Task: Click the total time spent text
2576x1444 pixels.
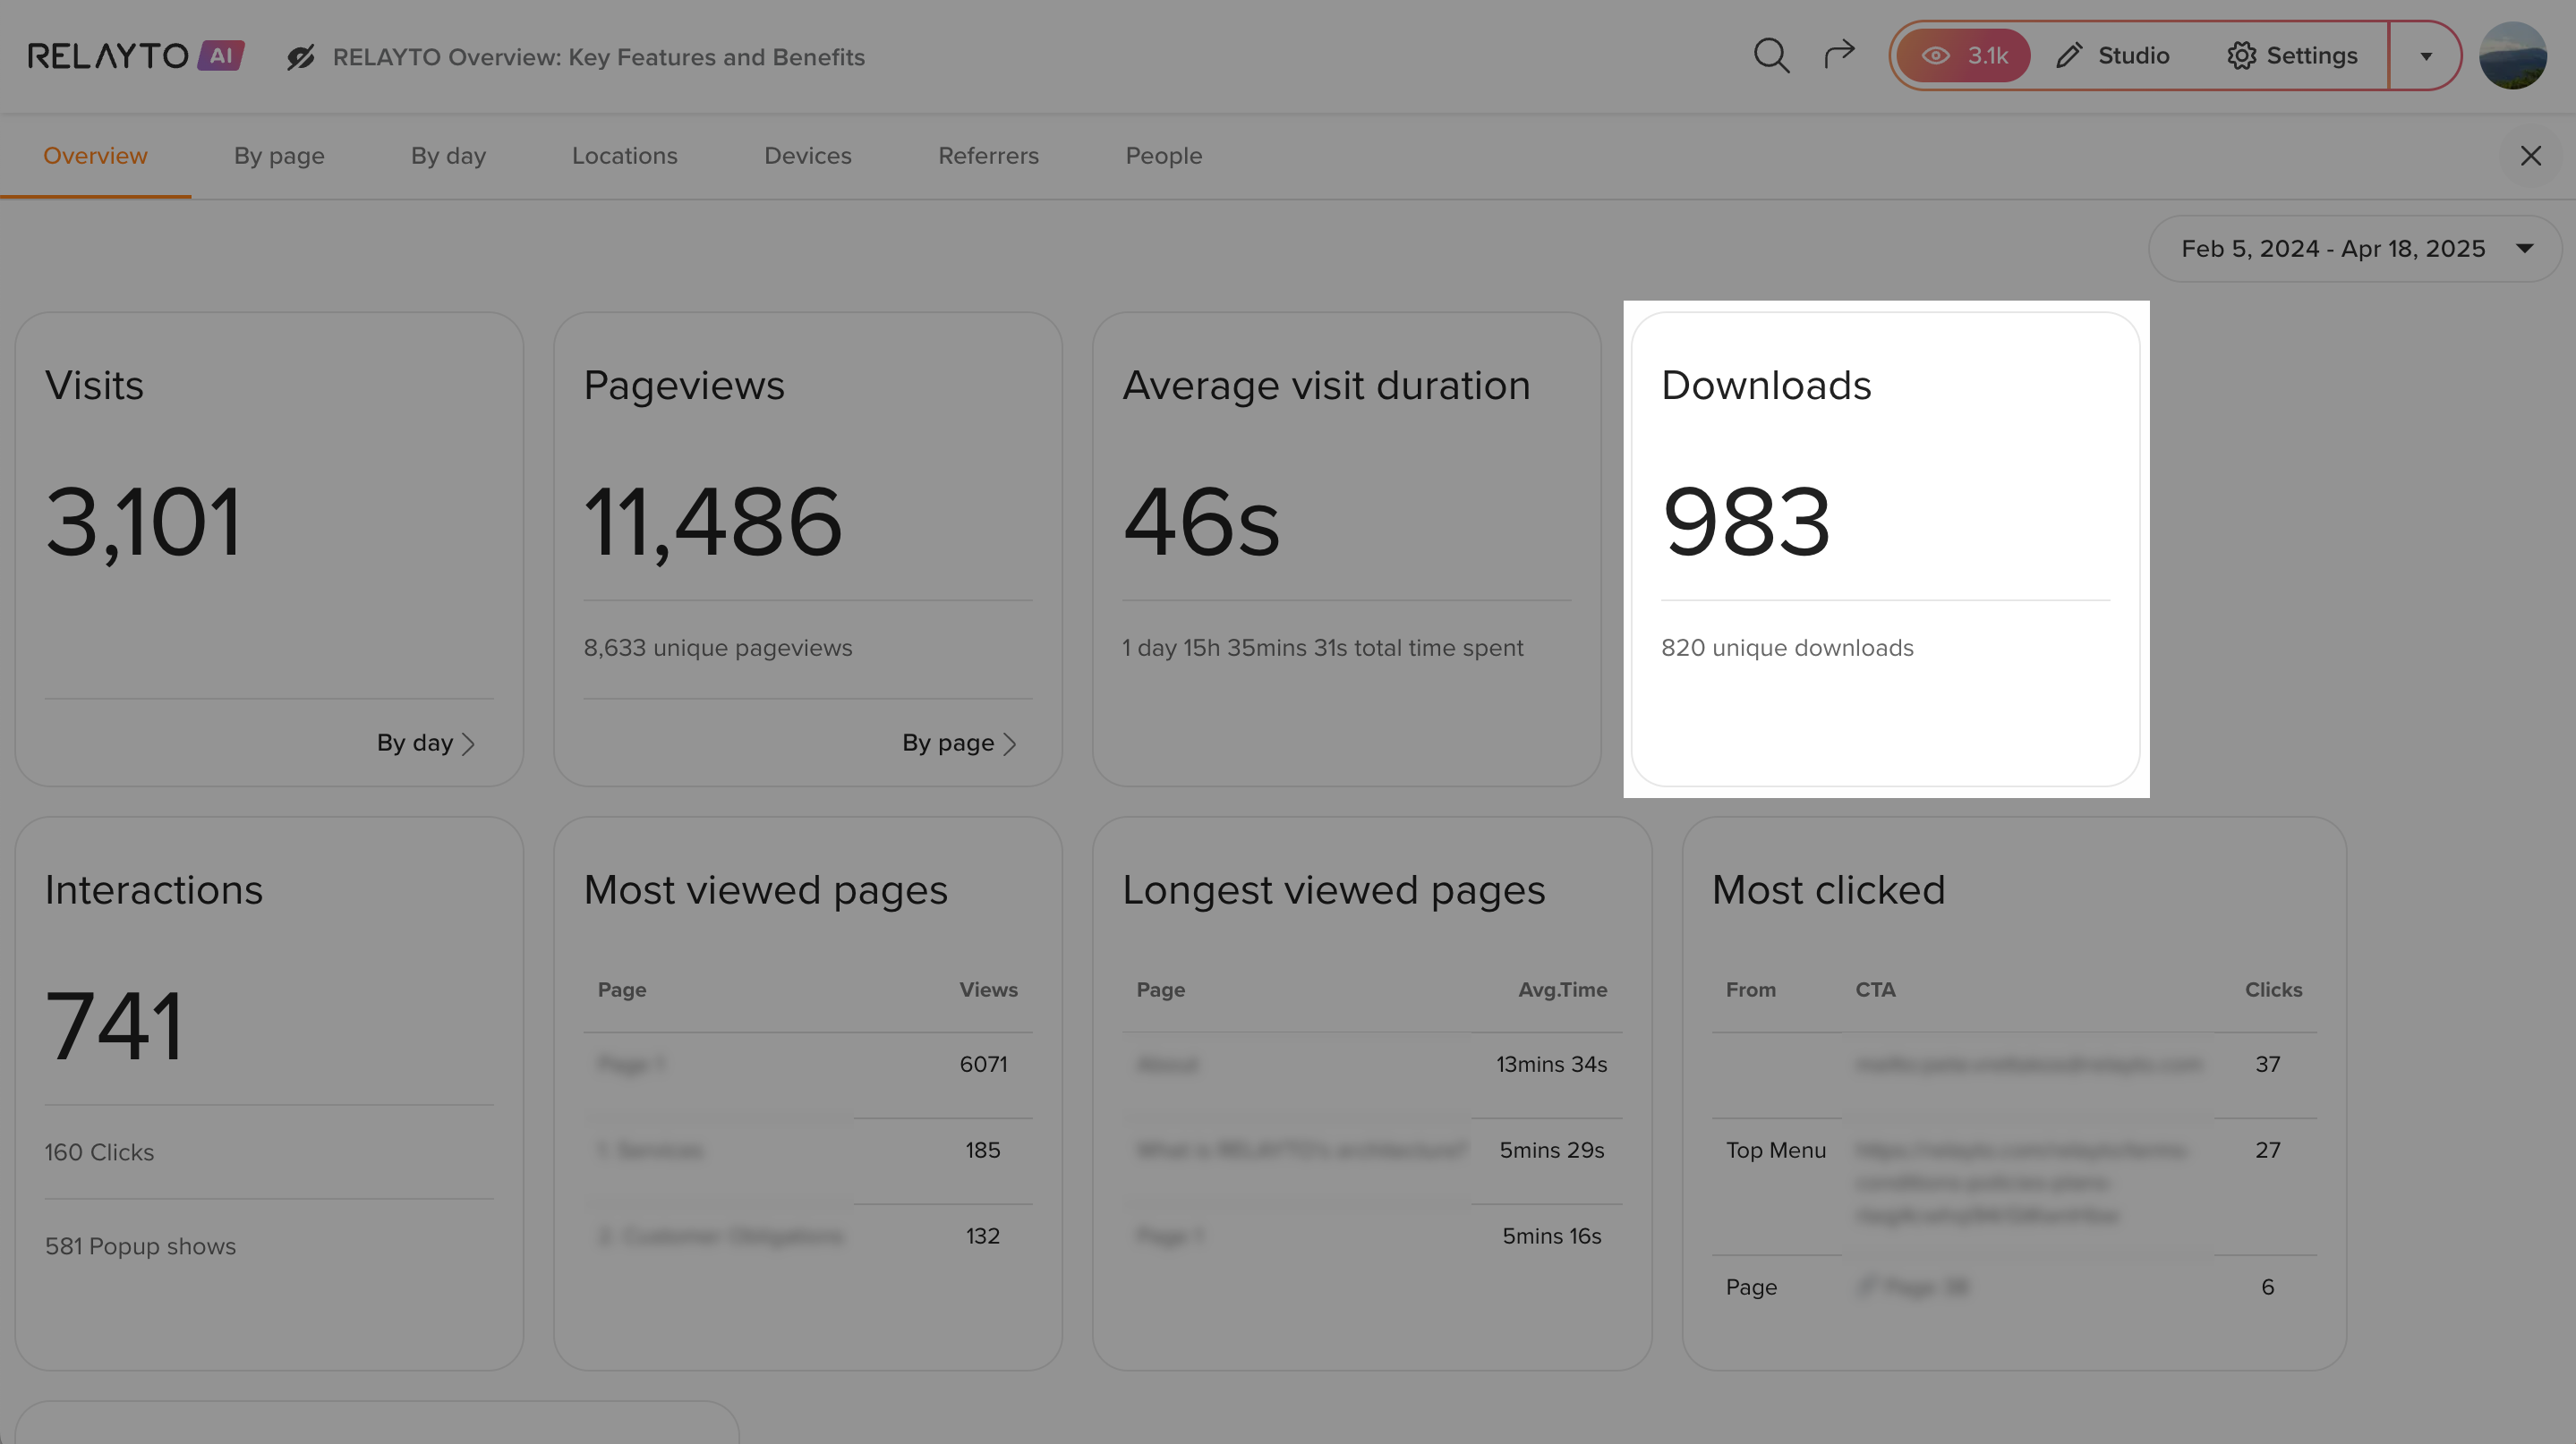Action: point(1323,648)
